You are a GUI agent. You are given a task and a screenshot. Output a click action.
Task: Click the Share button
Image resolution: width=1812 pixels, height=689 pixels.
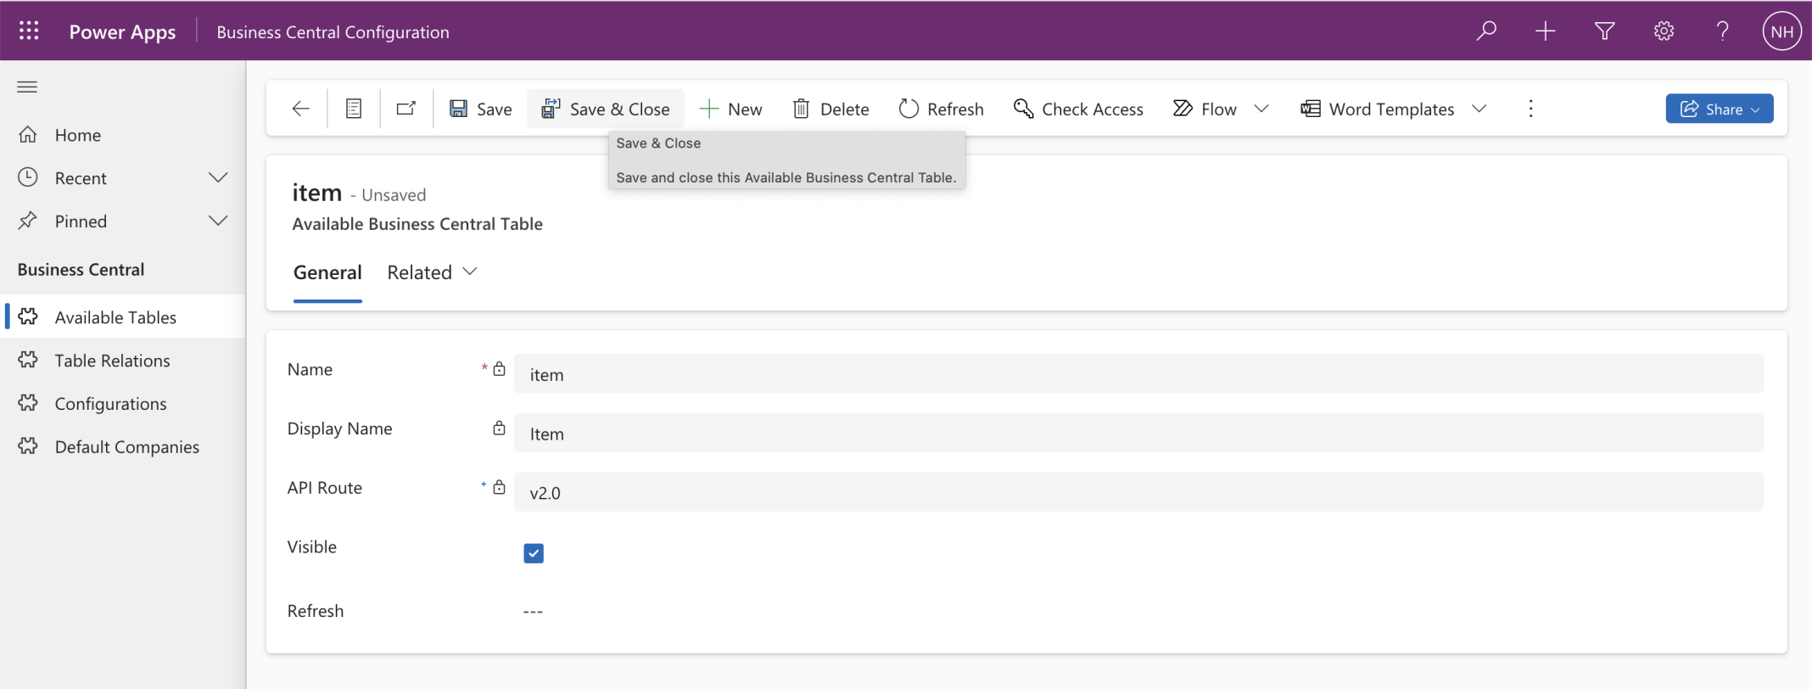[1719, 109]
